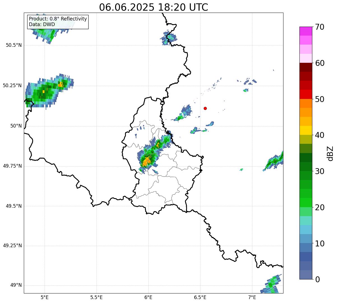Pick the darkest maroon segment just below 60

(x=306, y=67)
